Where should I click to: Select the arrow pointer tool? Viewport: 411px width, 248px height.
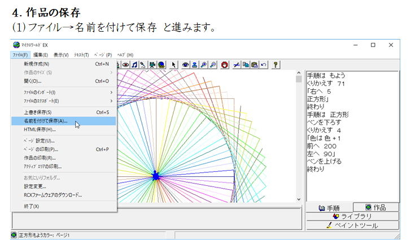173,65
